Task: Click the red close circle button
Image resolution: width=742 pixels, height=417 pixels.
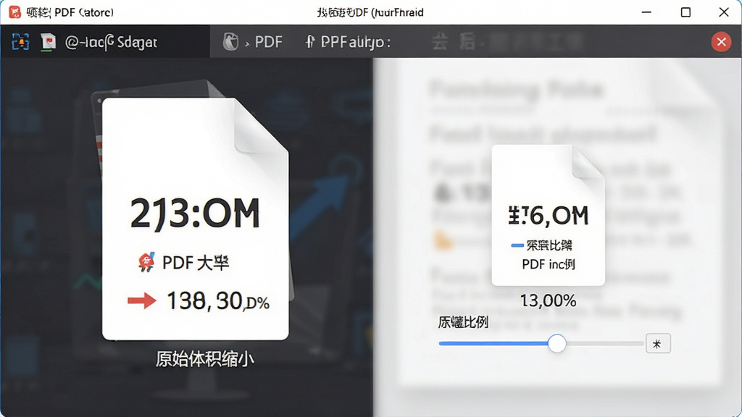Action: tap(721, 42)
